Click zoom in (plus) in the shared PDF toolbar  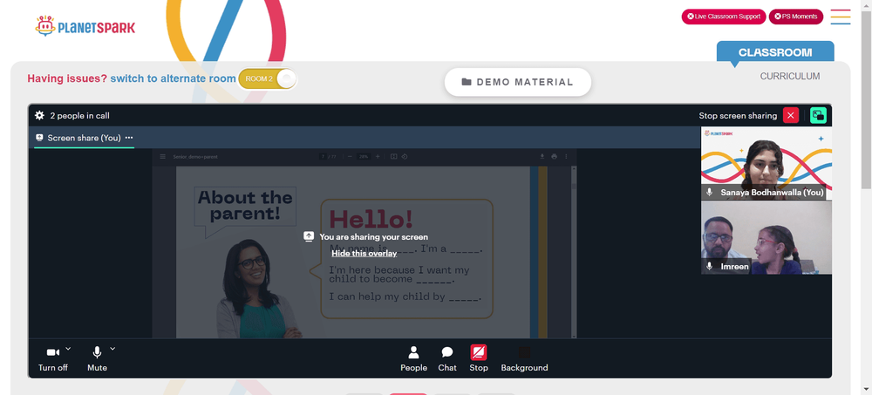[x=378, y=156]
